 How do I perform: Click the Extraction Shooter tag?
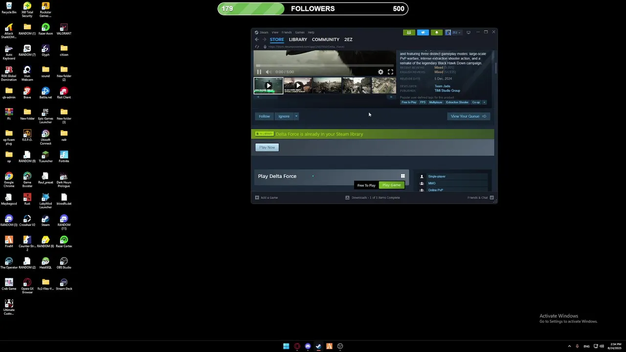457,102
